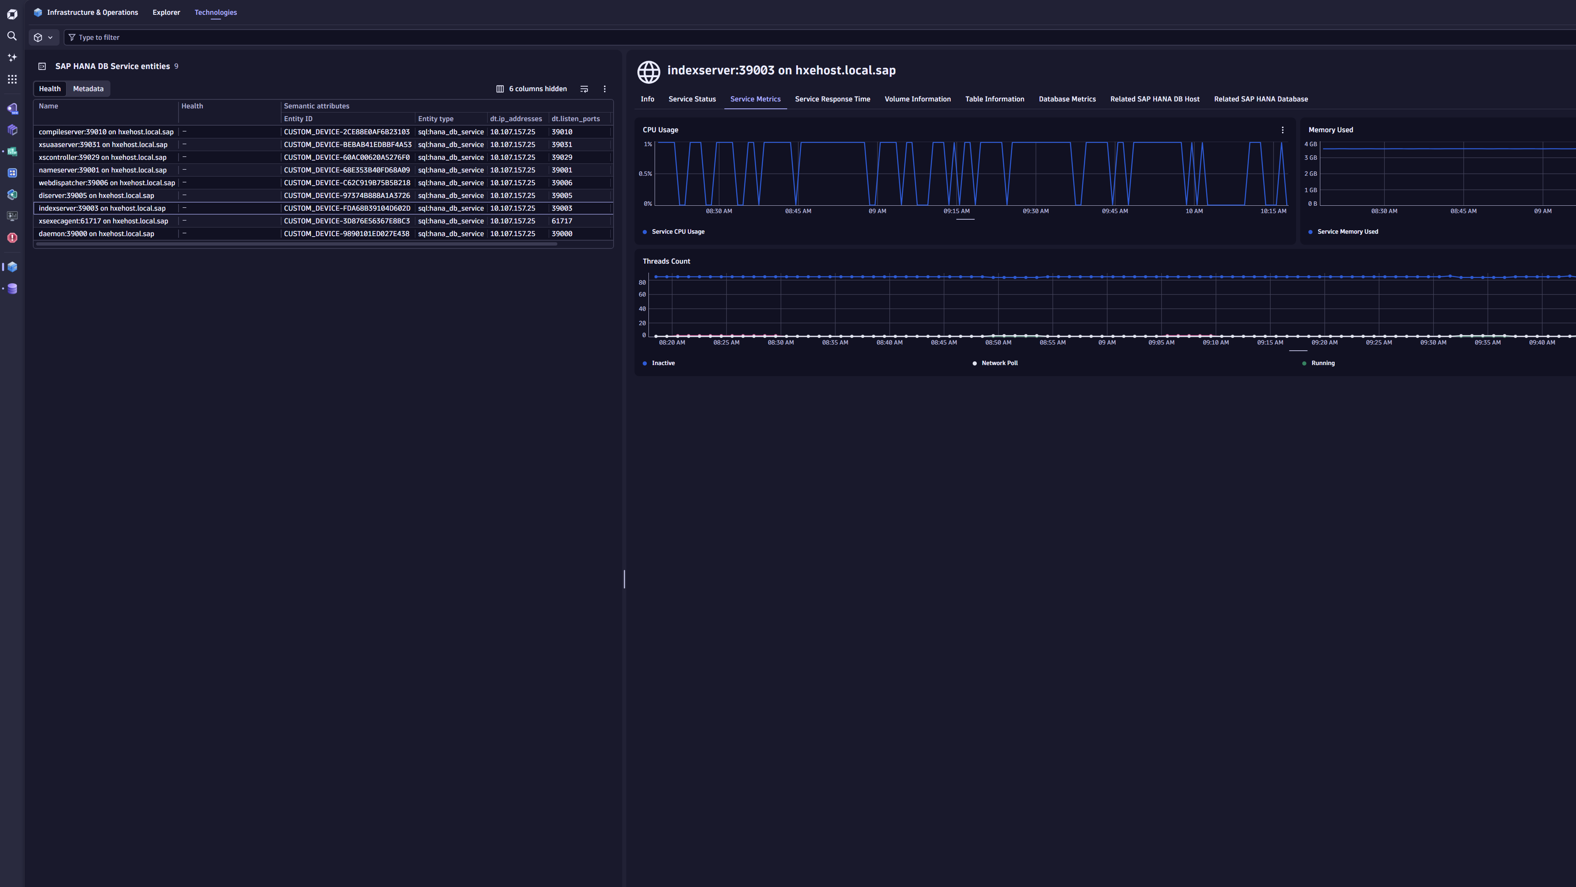The image size is (1576, 887).
Task: Open the app launcher grid icon
Action: point(11,79)
